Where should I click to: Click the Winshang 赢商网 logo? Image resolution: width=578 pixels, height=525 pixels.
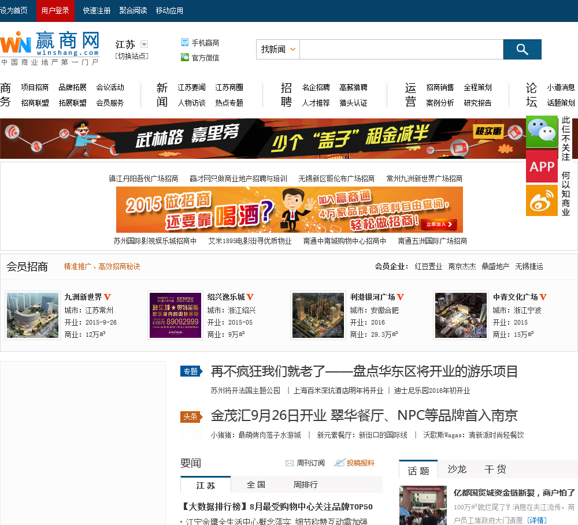(x=50, y=49)
